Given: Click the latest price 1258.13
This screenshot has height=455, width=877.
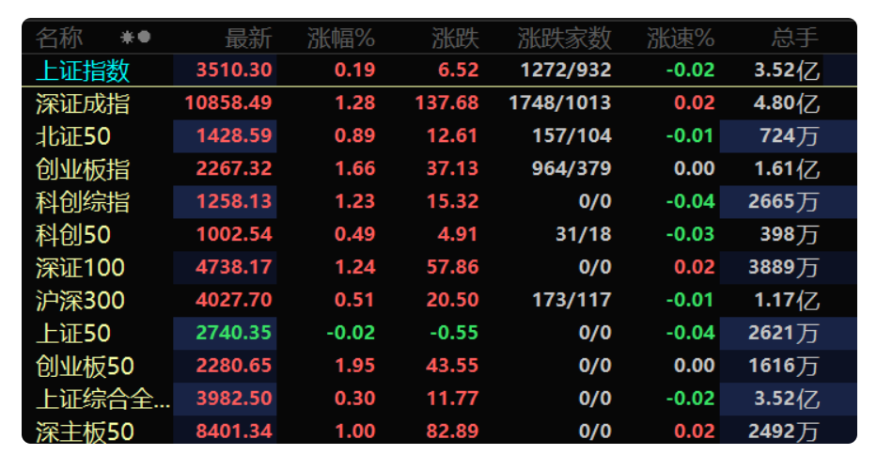Looking at the screenshot, I should pos(234,201).
